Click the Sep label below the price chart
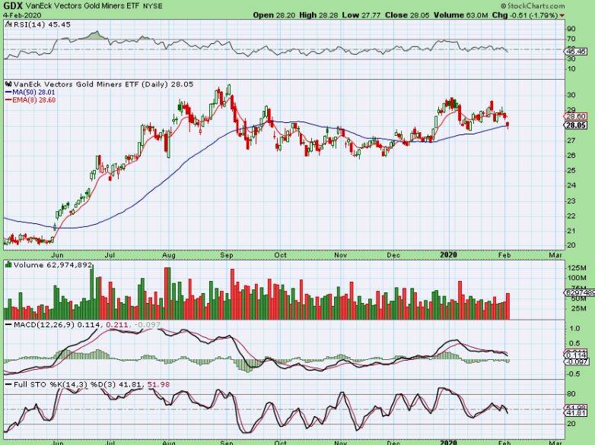This screenshot has height=445, width=595. click(x=227, y=255)
